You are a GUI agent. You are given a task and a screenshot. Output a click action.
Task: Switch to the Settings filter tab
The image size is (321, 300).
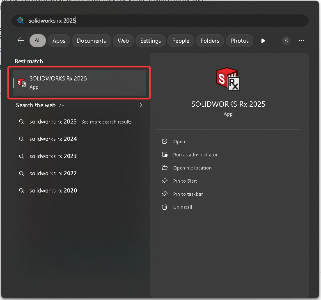click(x=151, y=41)
